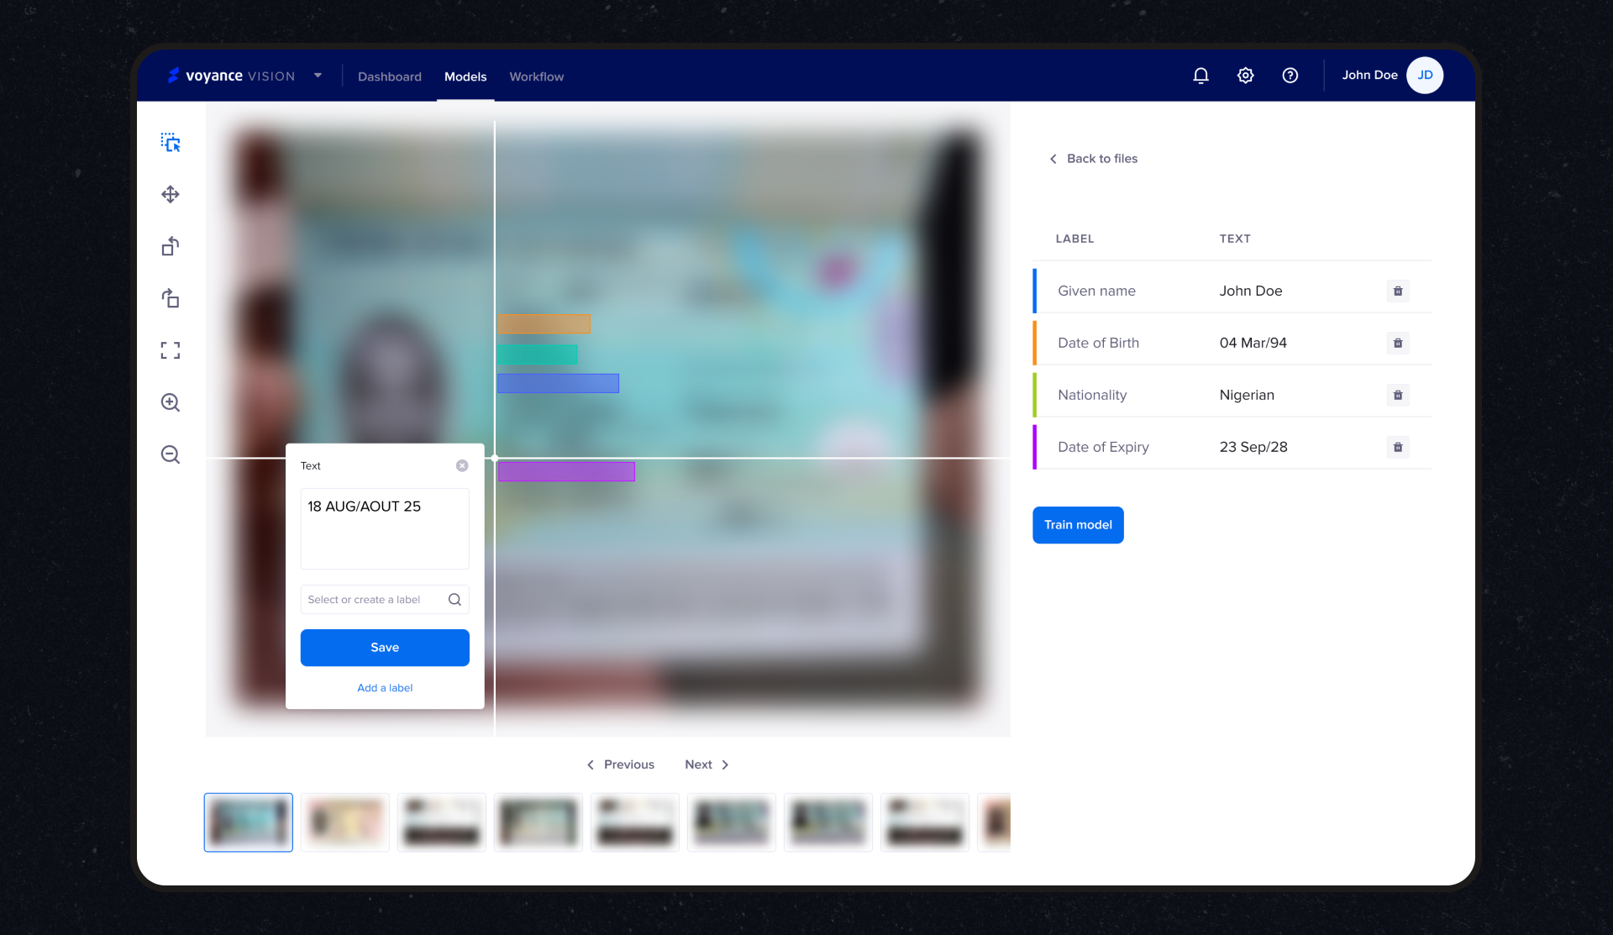
Task: Click the Add a label link
Action: pos(385,688)
